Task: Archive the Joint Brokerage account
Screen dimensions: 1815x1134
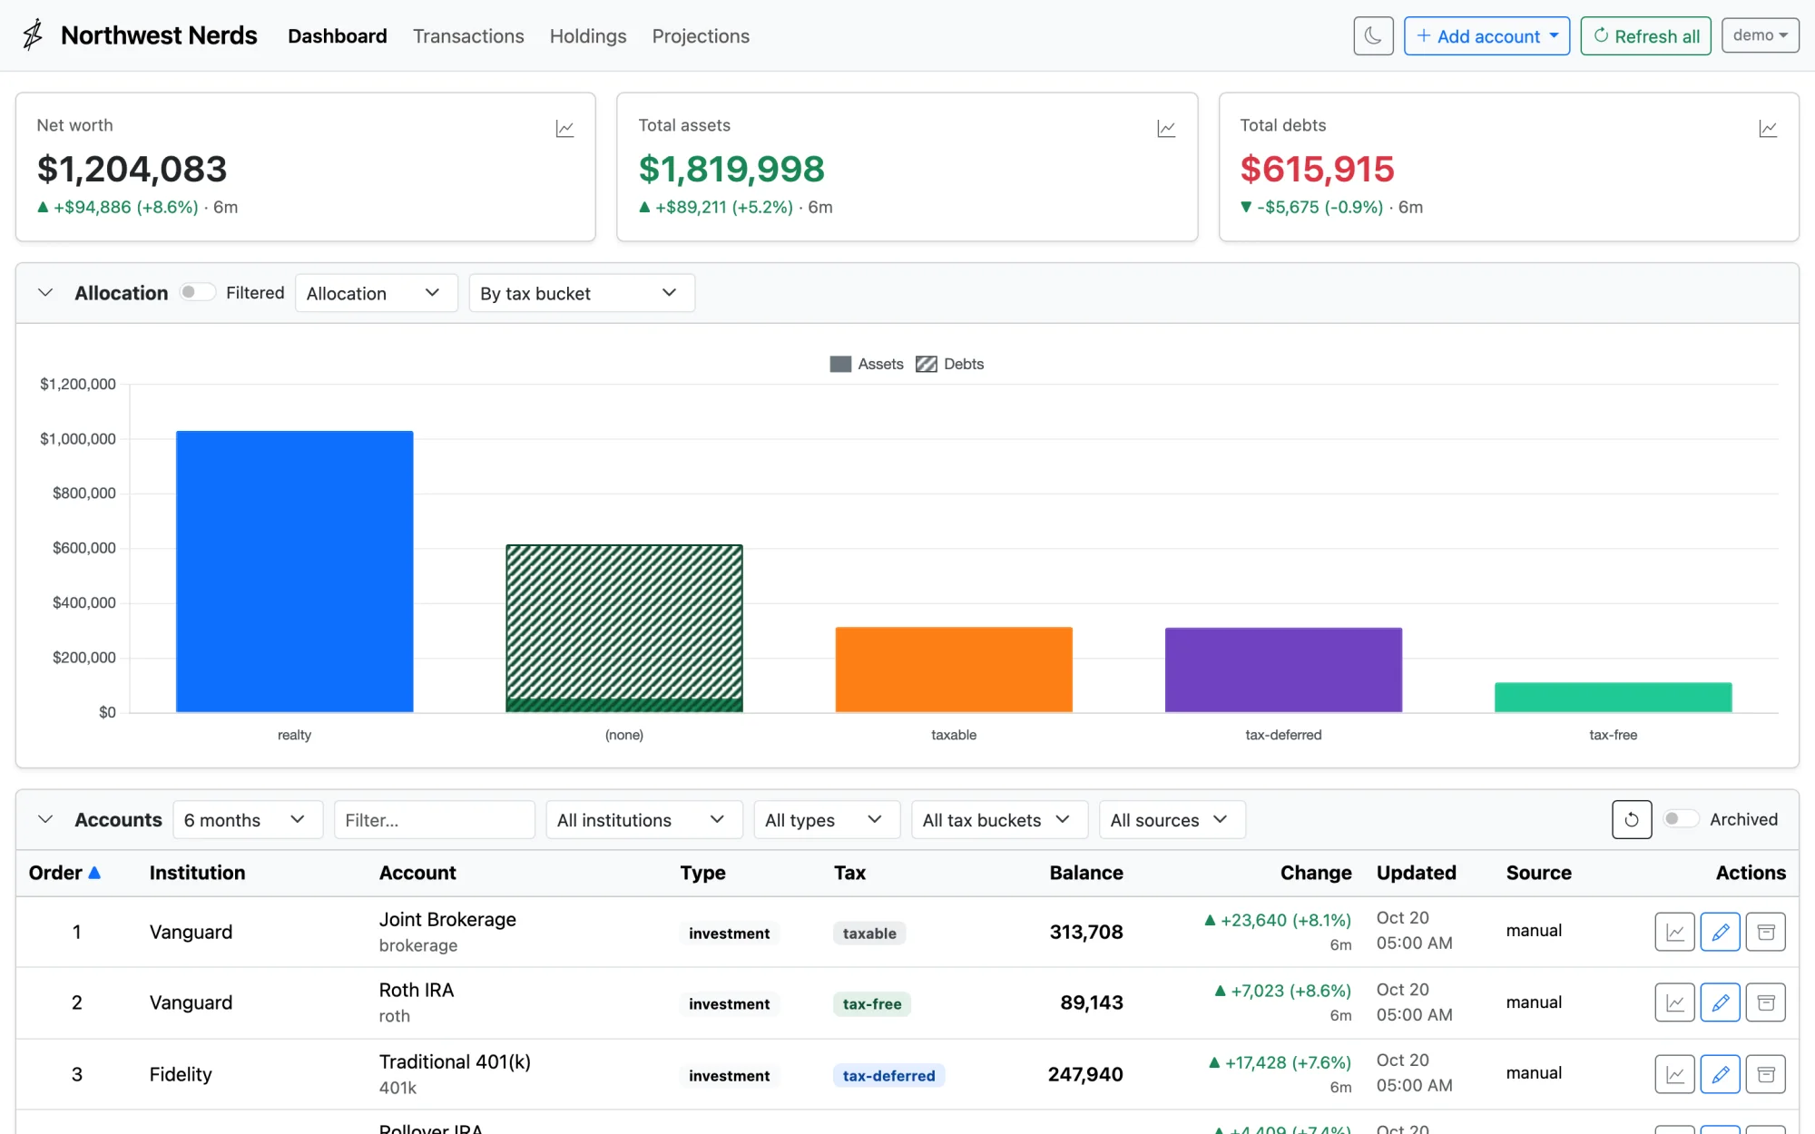Action: coord(1765,932)
